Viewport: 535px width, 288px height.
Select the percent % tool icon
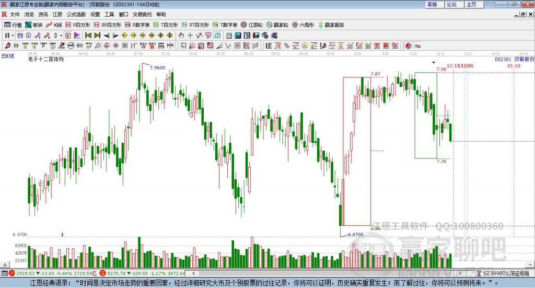[x=287, y=45]
